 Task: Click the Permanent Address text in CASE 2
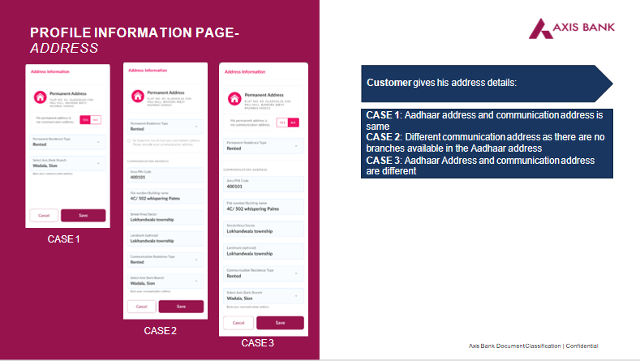point(165,92)
